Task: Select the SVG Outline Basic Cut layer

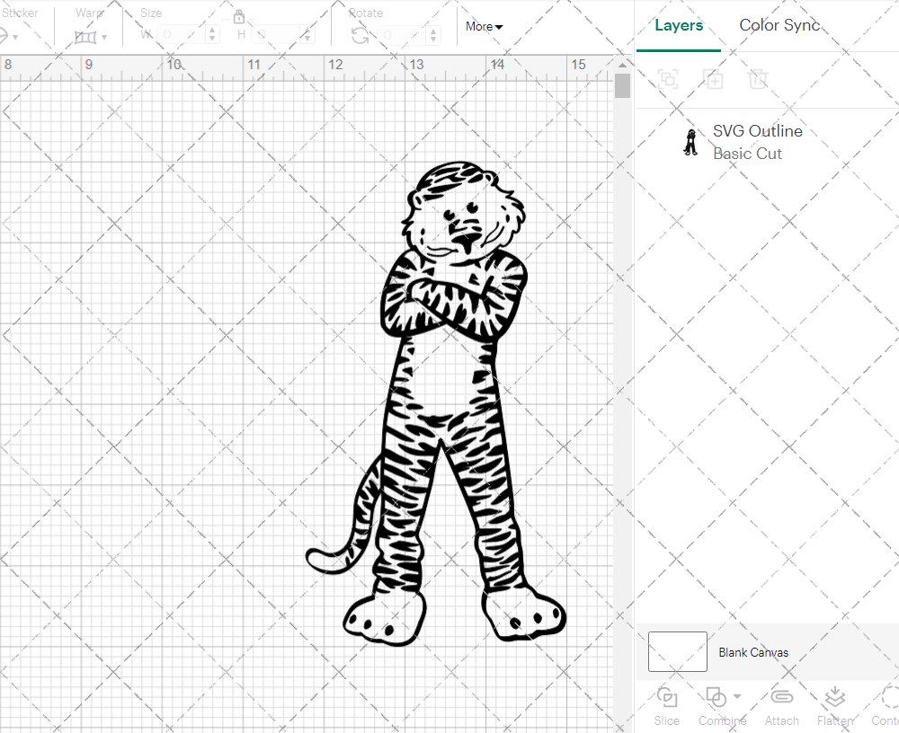Action: click(757, 141)
